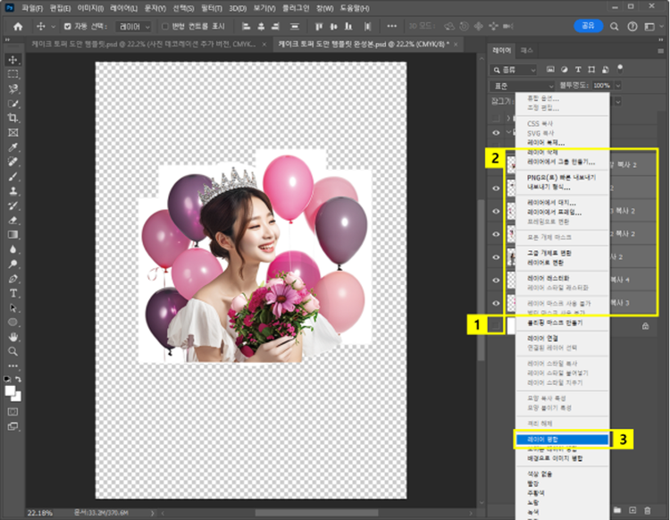The width and height of the screenshot is (670, 520).
Task: Select the Eyedropper tool
Action: point(13,147)
